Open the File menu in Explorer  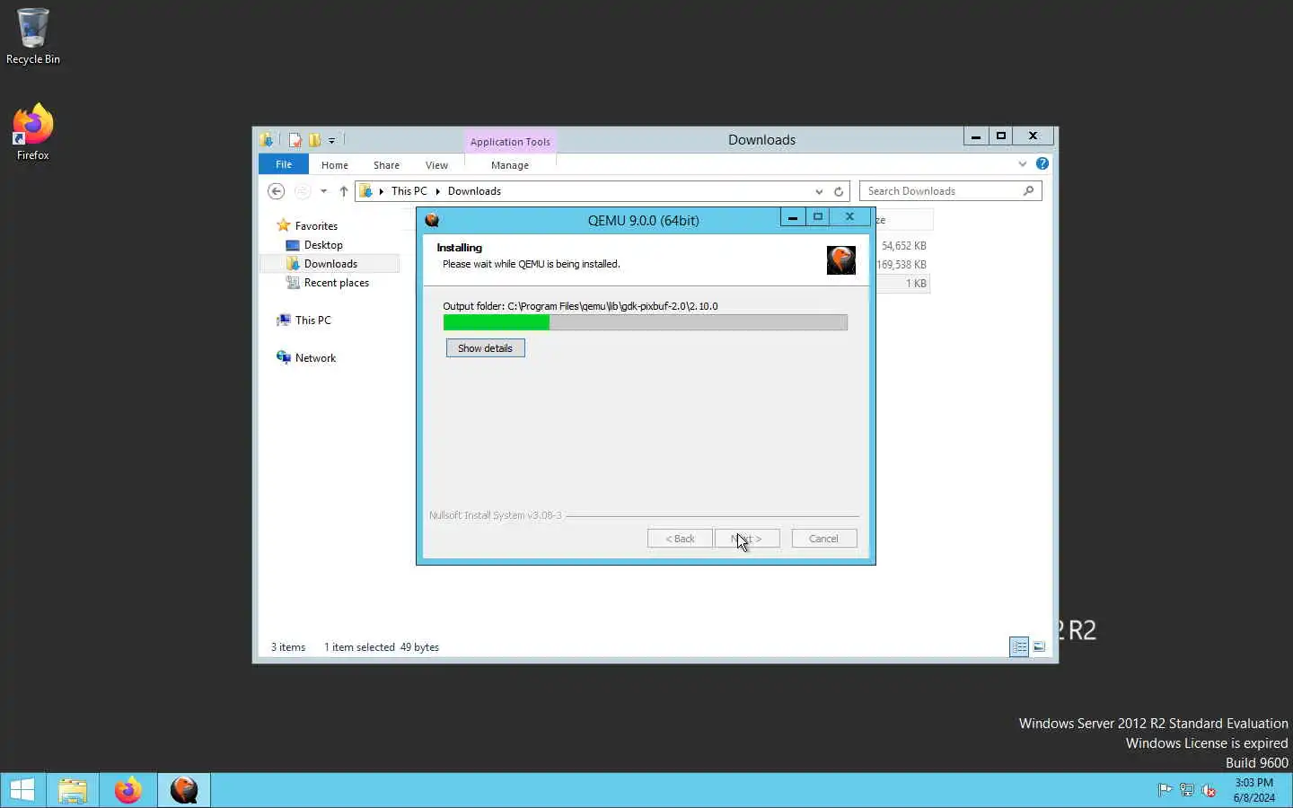pyautogui.click(x=284, y=164)
